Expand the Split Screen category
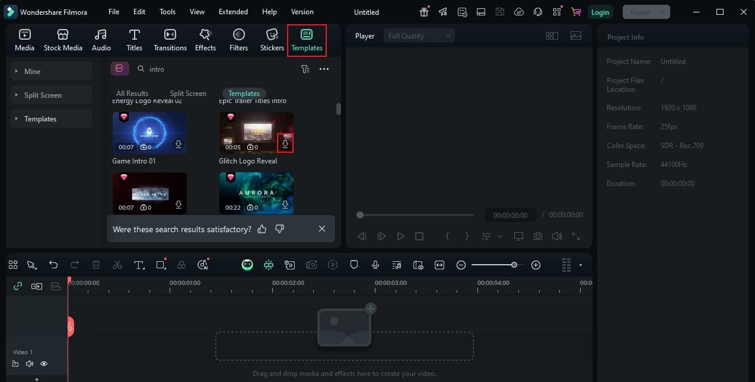The width and height of the screenshot is (755, 382). (52, 95)
